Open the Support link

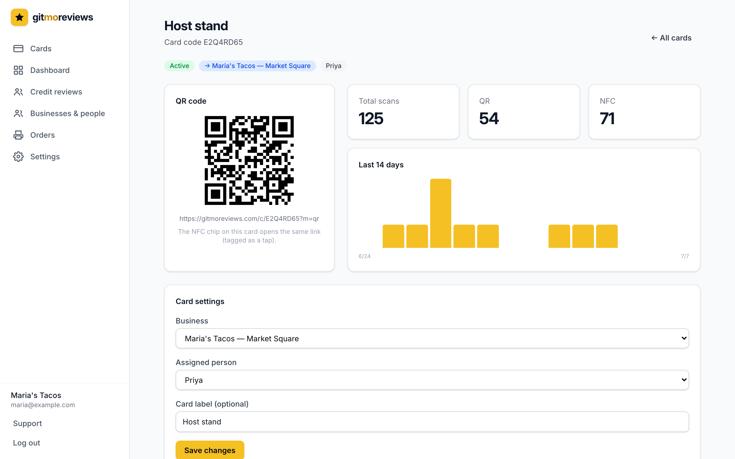(27, 423)
